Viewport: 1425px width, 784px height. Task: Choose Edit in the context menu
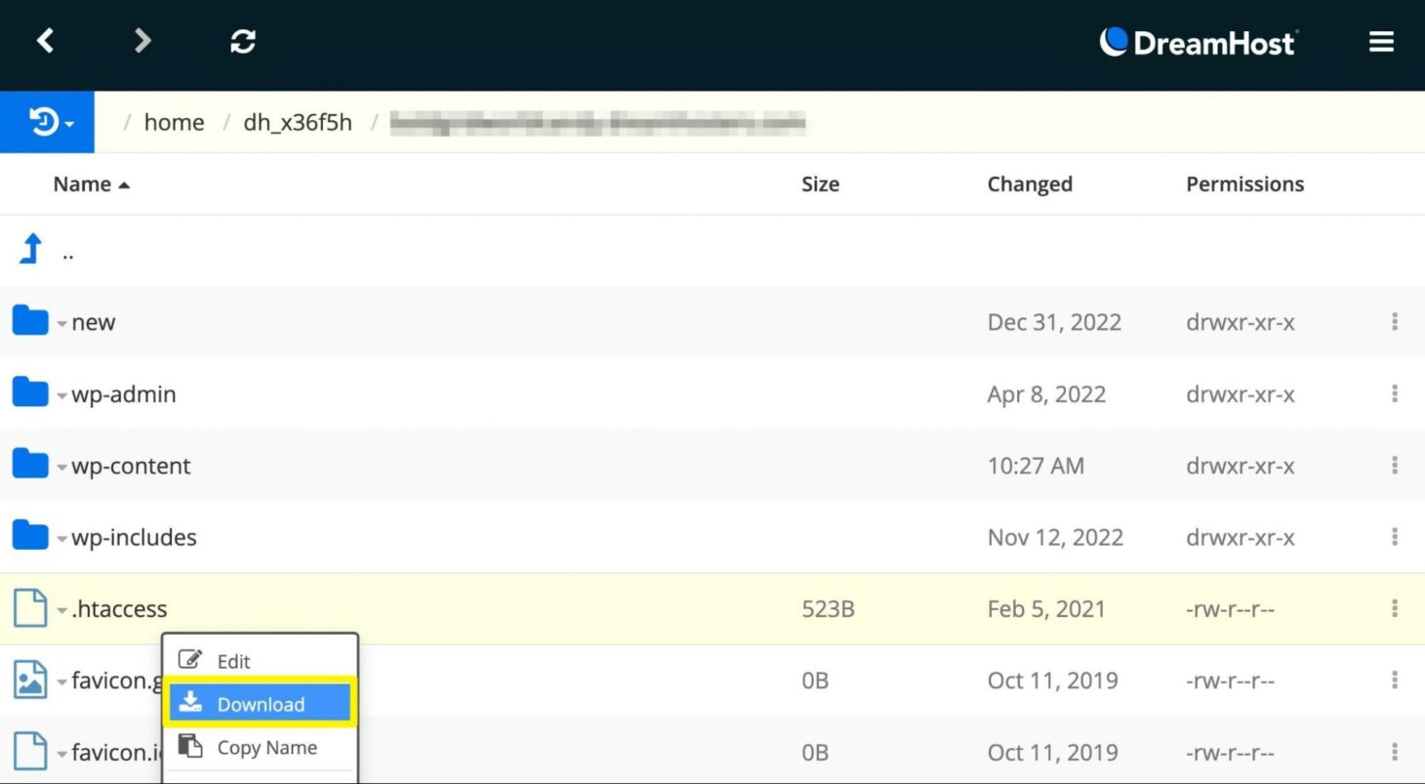(x=233, y=661)
